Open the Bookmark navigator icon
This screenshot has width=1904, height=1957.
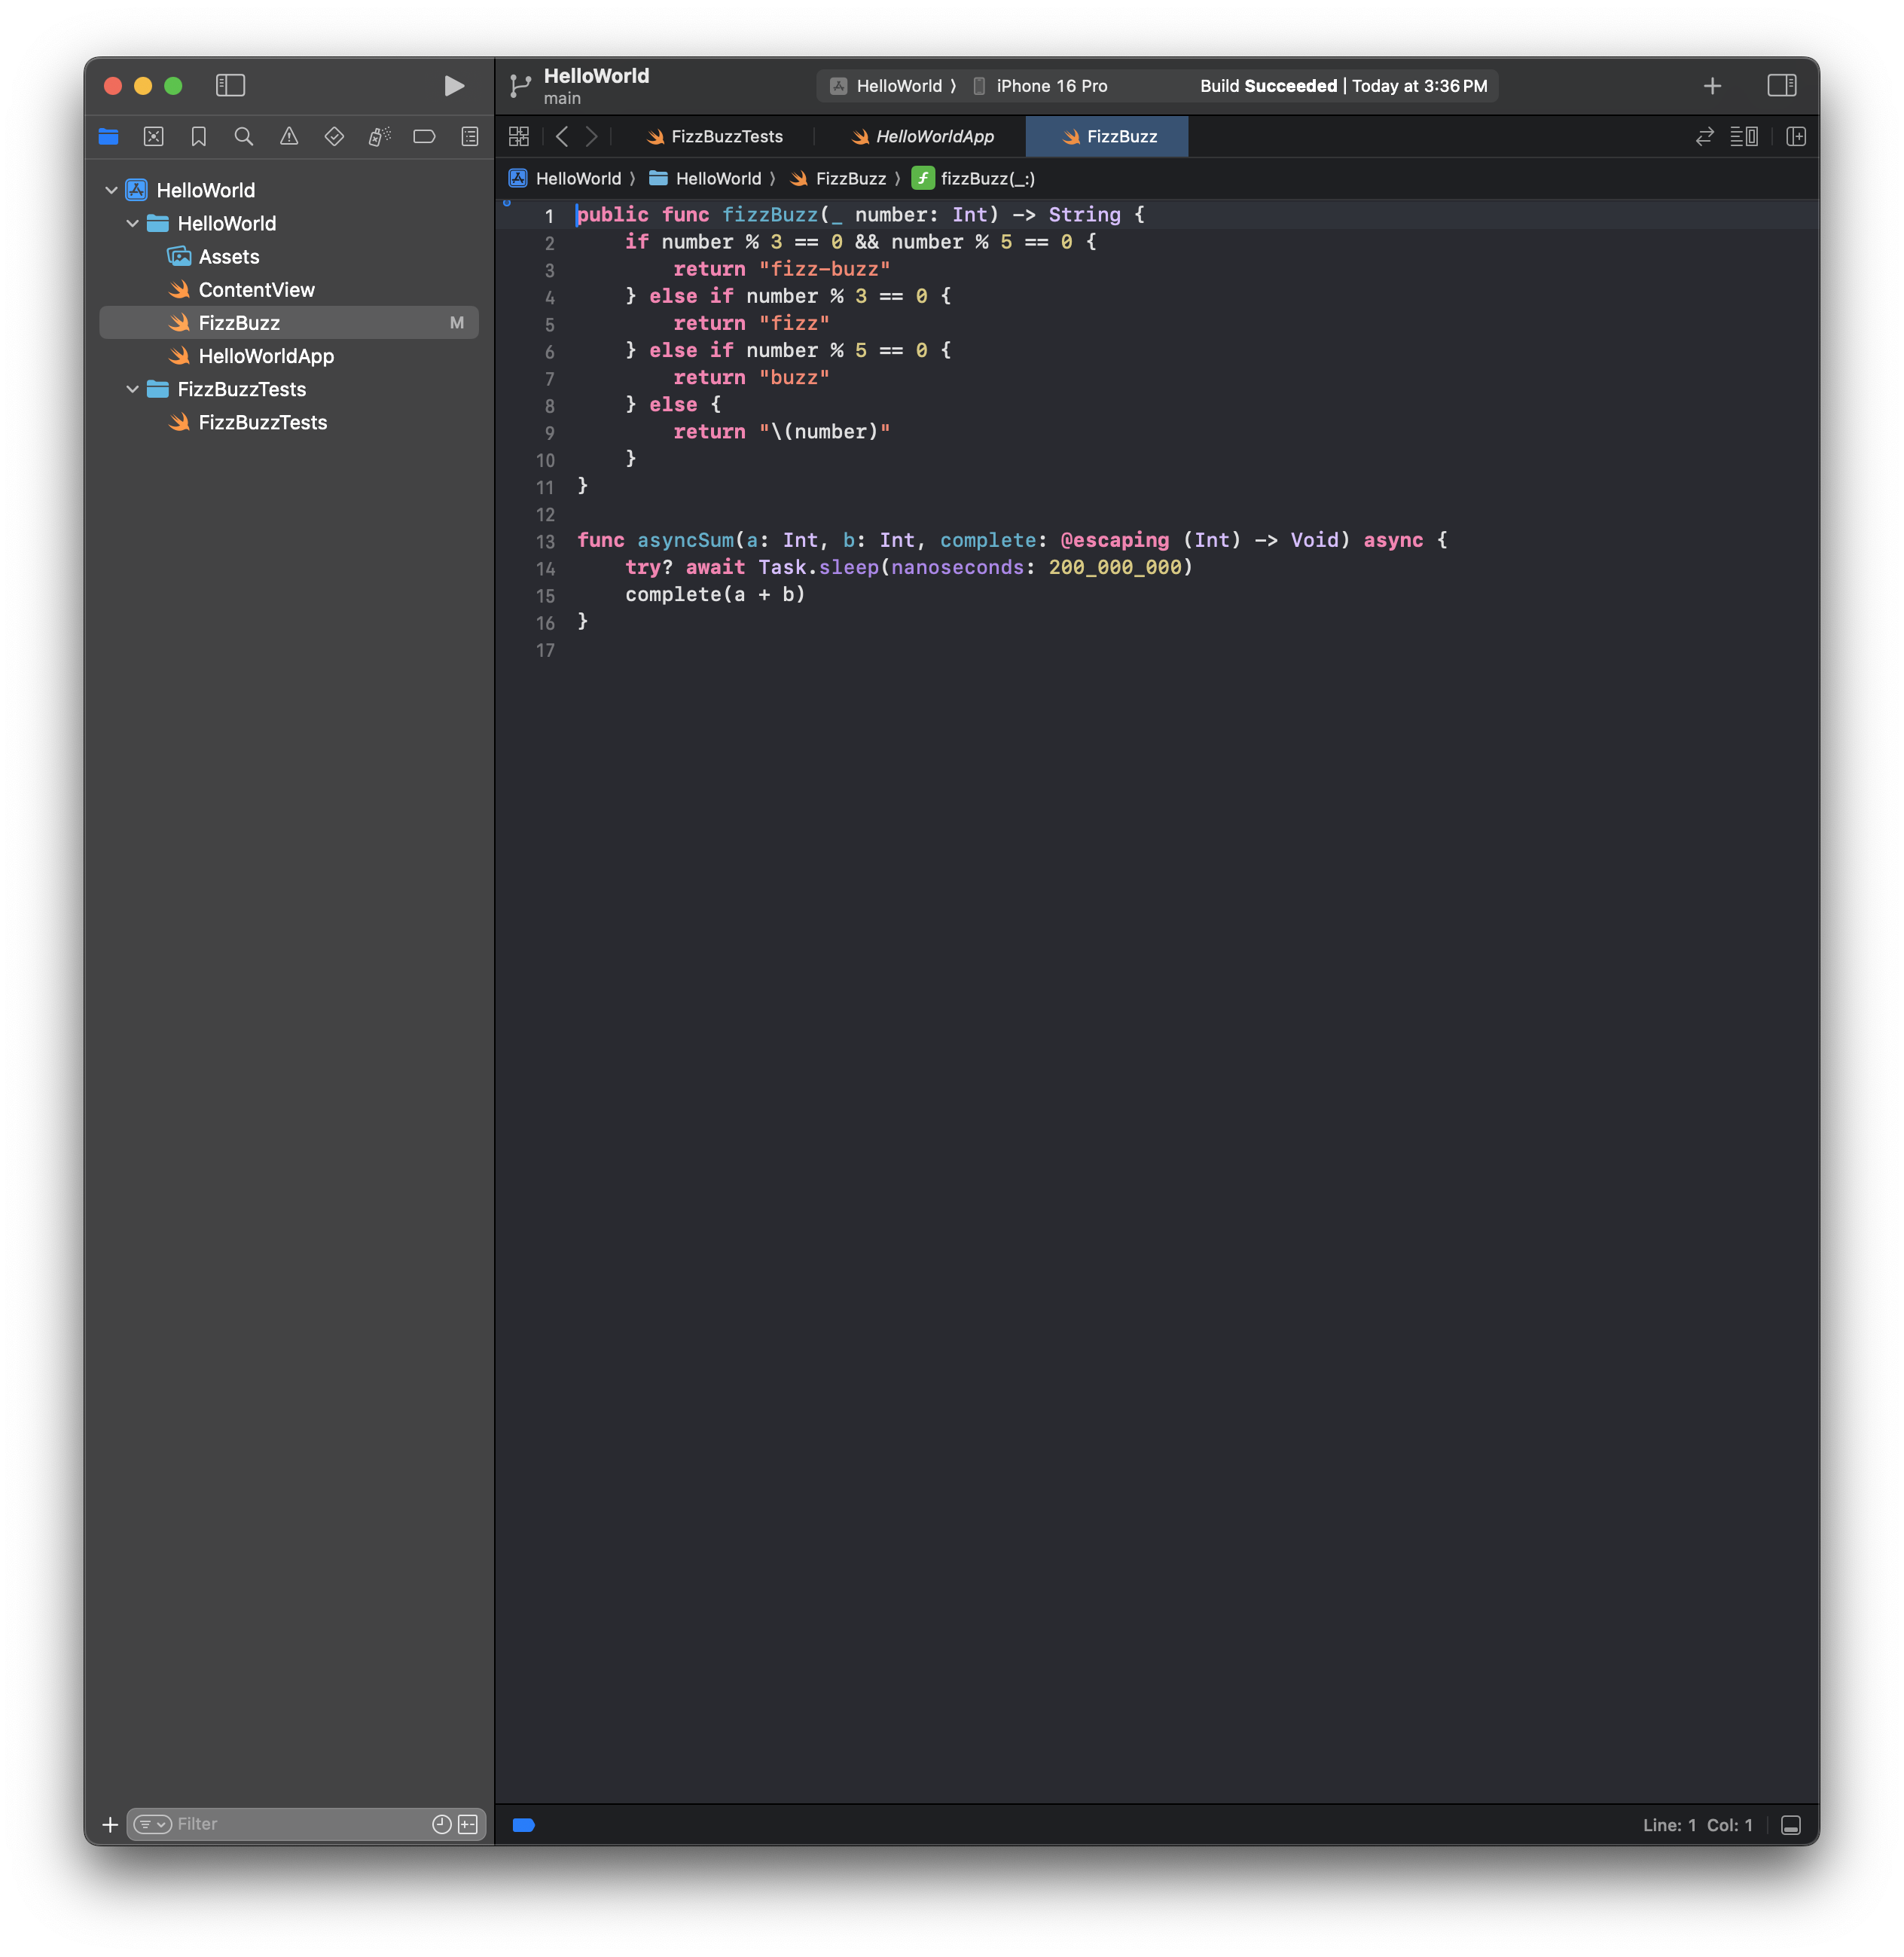click(199, 137)
